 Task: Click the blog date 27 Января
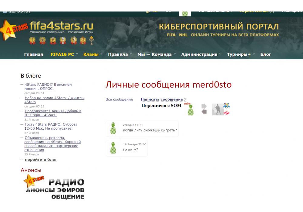pyautogui.click(x=32, y=133)
